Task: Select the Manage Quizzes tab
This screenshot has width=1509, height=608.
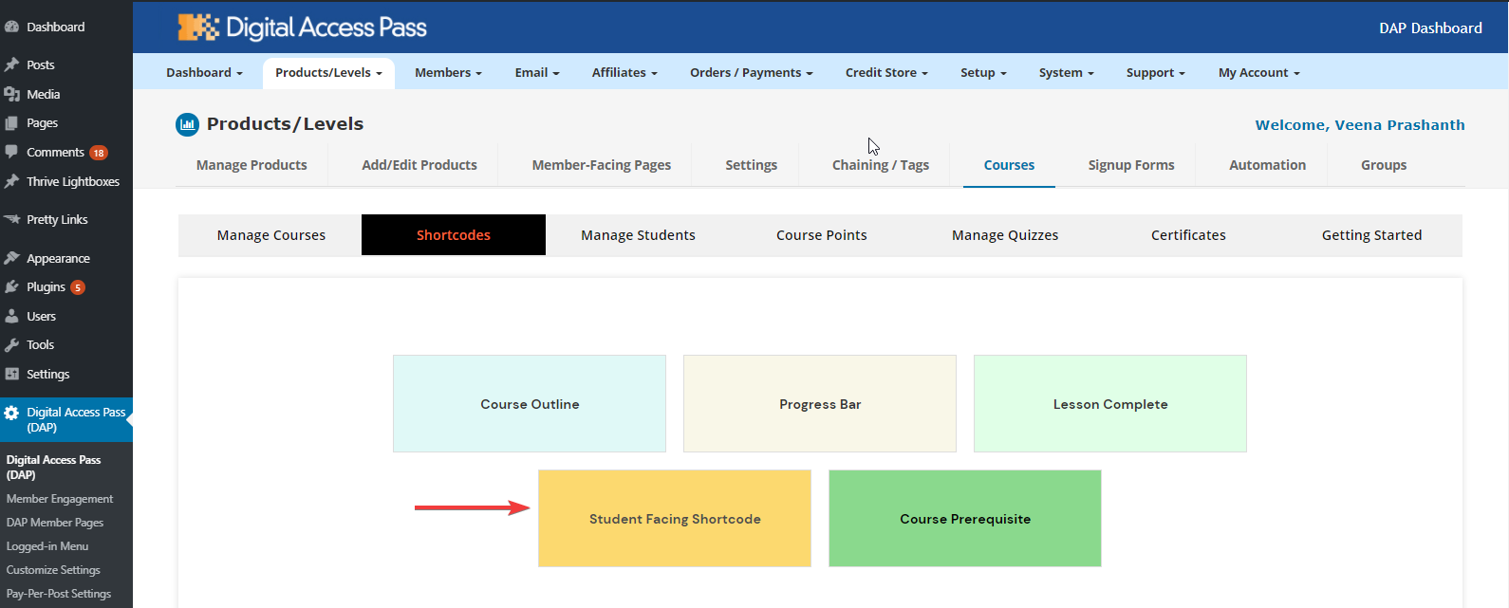Action: point(1005,235)
